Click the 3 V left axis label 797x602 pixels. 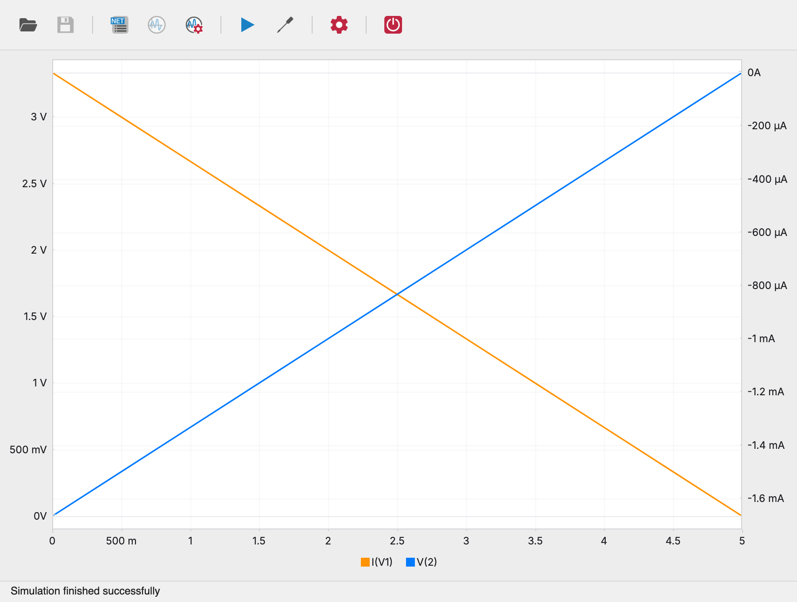pos(39,117)
